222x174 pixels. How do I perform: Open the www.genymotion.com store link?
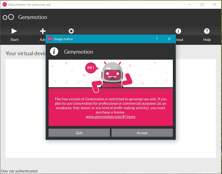[110, 117]
